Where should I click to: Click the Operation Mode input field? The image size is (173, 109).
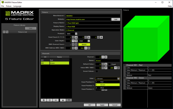93,30
